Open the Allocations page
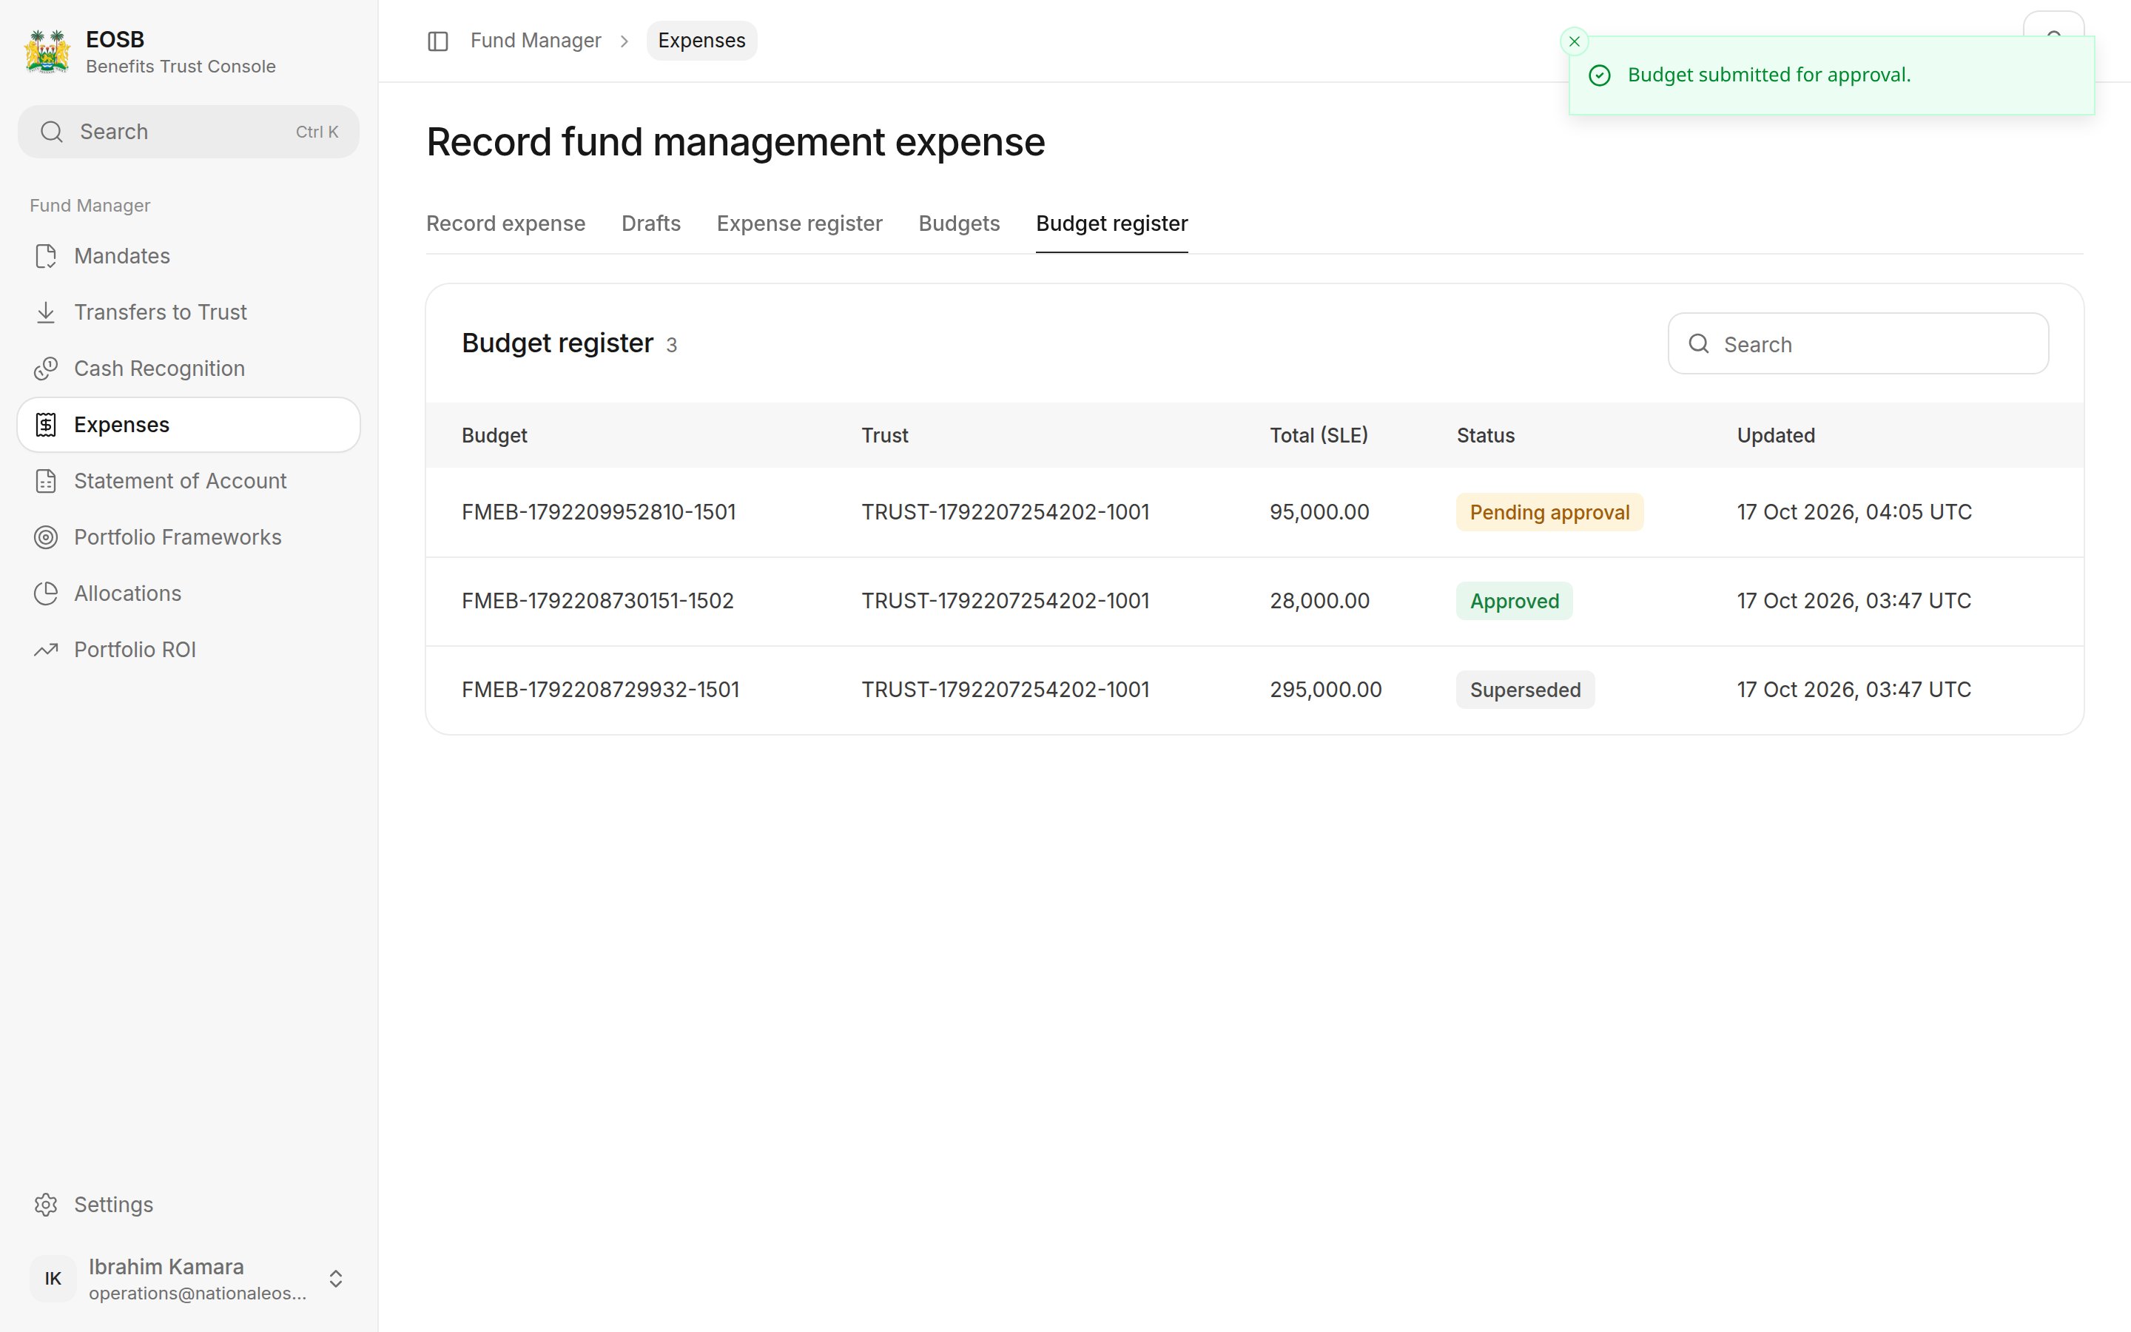Viewport: 2131px width, 1332px height. 189,593
